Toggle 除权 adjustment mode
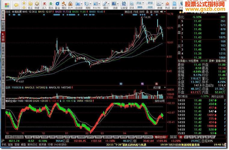The image size is (229, 150). coord(142,12)
